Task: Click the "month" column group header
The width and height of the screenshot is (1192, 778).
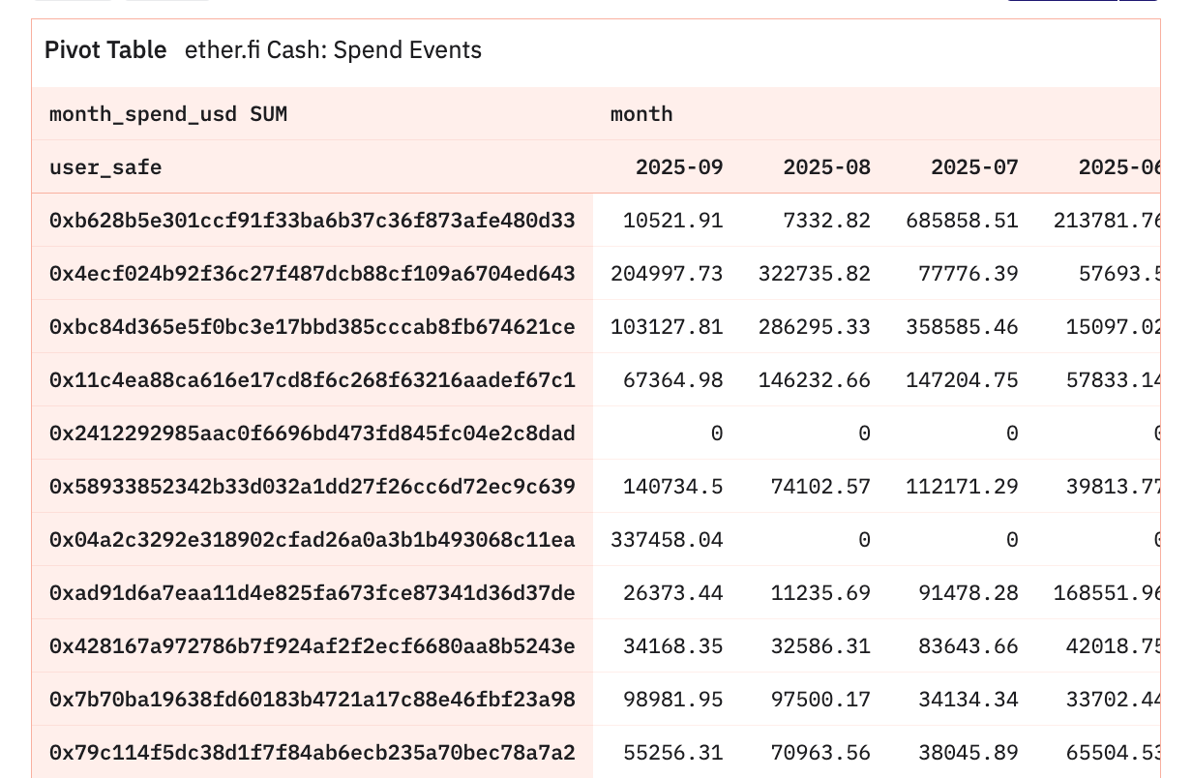Action: tap(641, 114)
